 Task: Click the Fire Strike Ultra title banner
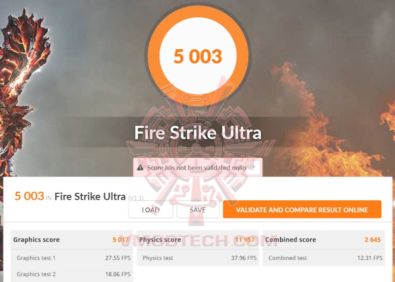(x=198, y=132)
